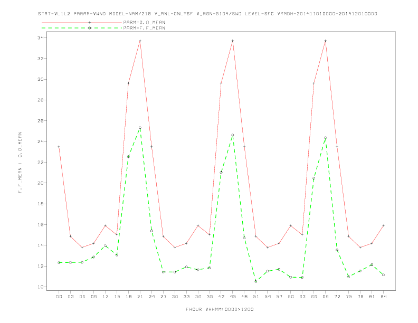Click x-axis forecast hour label 33
The image size is (418, 323).
point(186,297)
